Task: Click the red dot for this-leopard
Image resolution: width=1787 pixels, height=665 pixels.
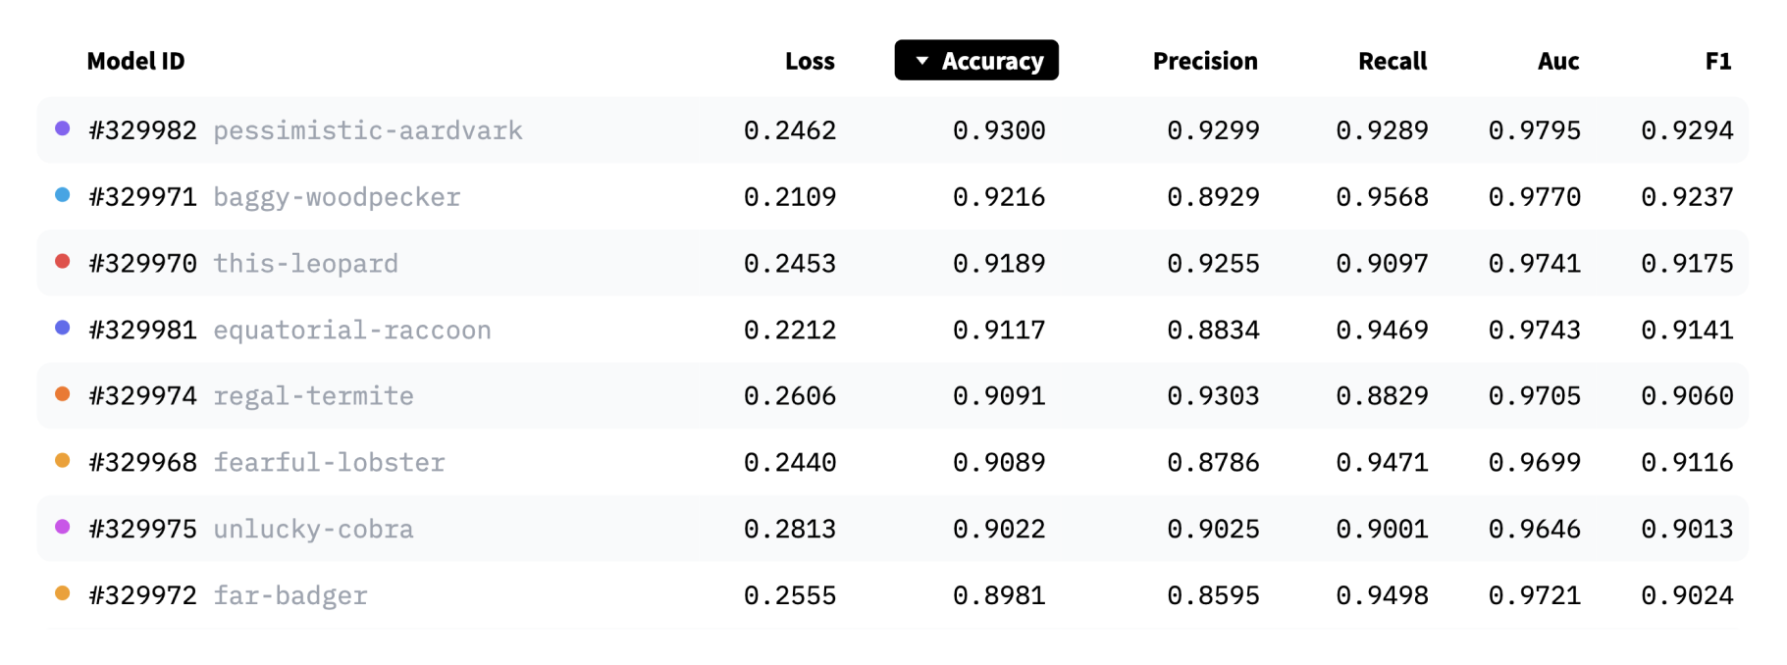Action: click(x=62, y=261)
